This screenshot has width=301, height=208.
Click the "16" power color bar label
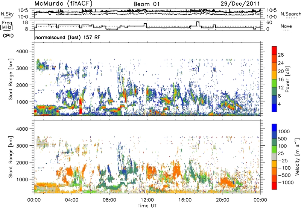tap(281, 80)
